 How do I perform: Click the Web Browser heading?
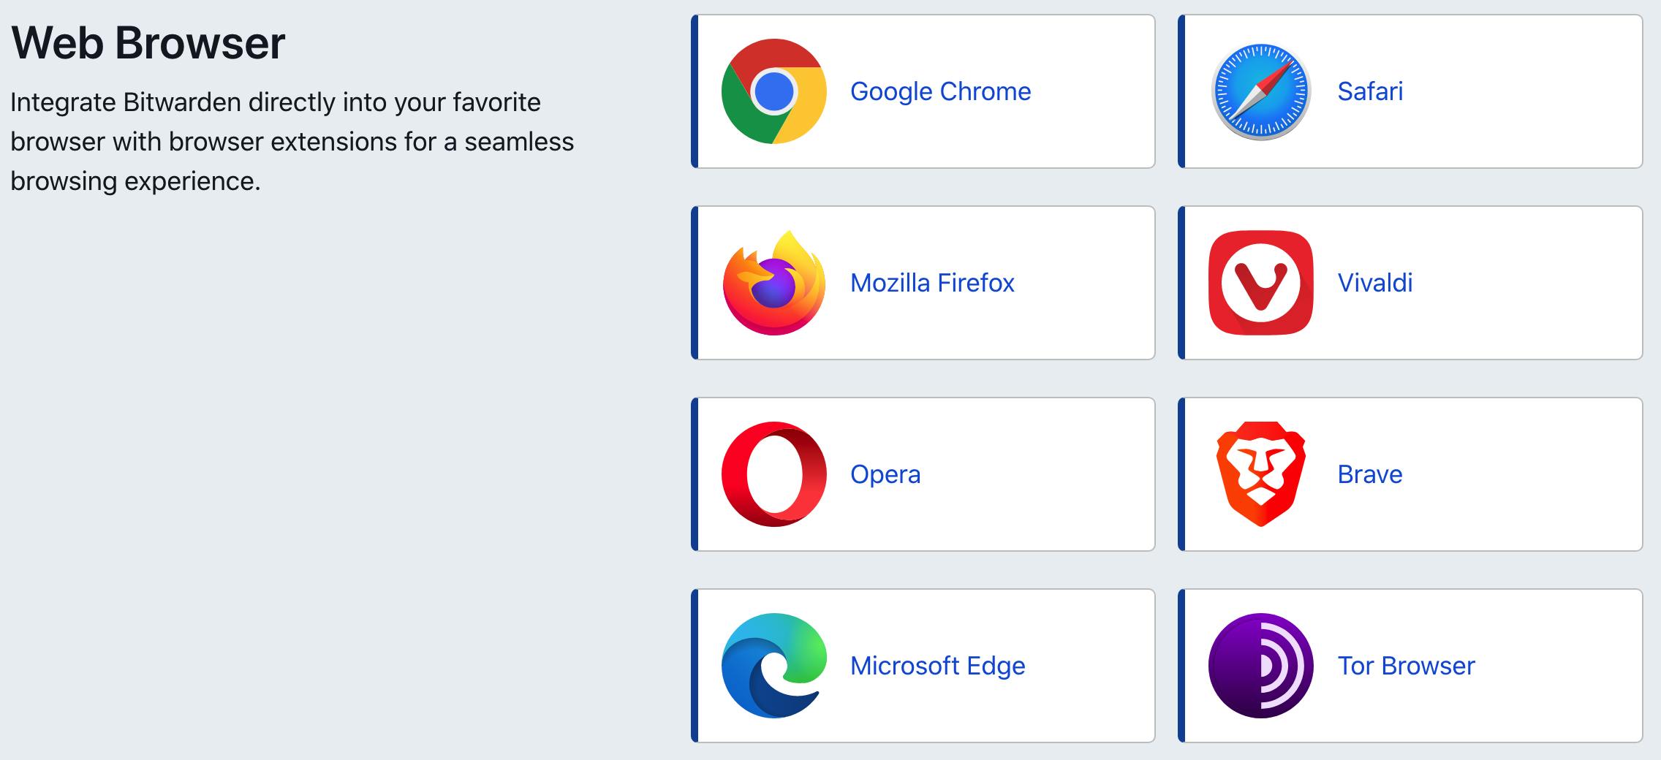pyautogui.click(x=148, y=42)
